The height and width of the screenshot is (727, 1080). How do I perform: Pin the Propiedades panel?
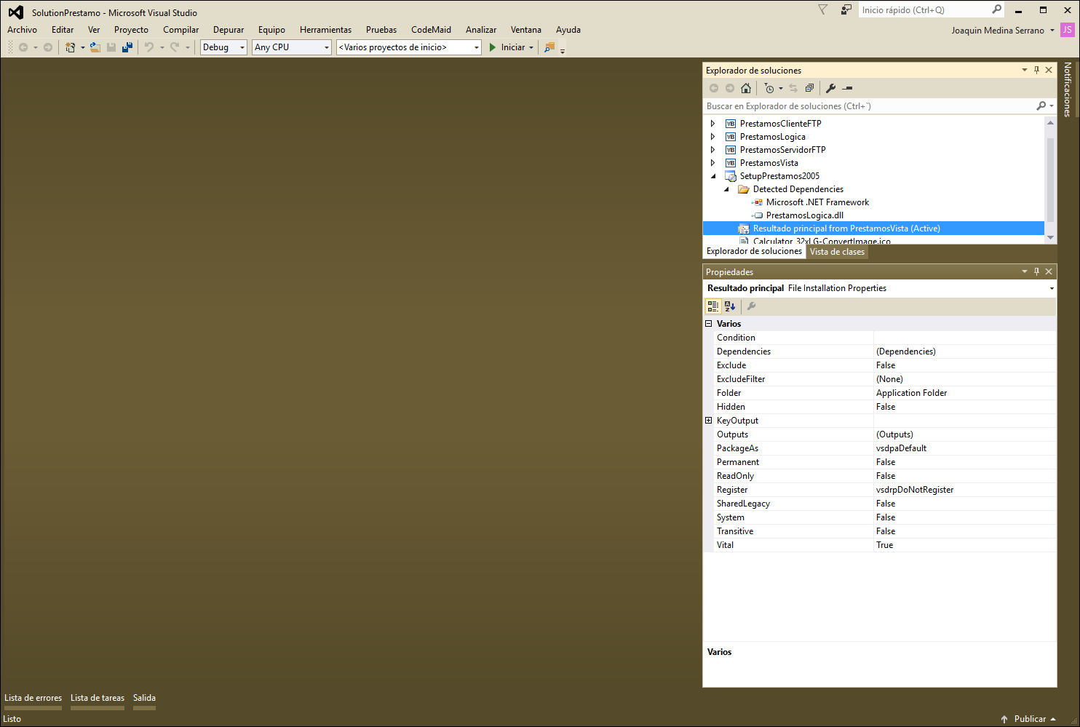[1037, 271]
